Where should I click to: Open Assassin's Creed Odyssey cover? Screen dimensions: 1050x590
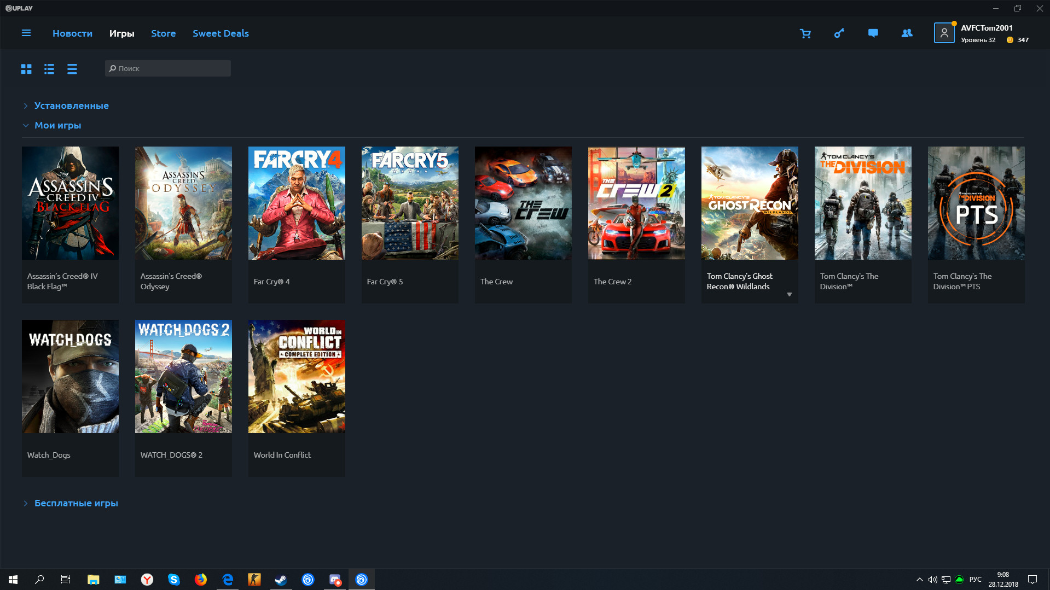(x=183, y=203)
